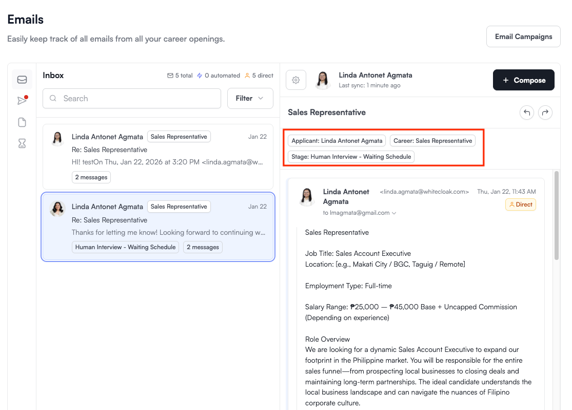Open the hourglass scheduled icon in sidebar
This screenshot has height=410, width=572.
pyautogui.click(x=22, y=144)
